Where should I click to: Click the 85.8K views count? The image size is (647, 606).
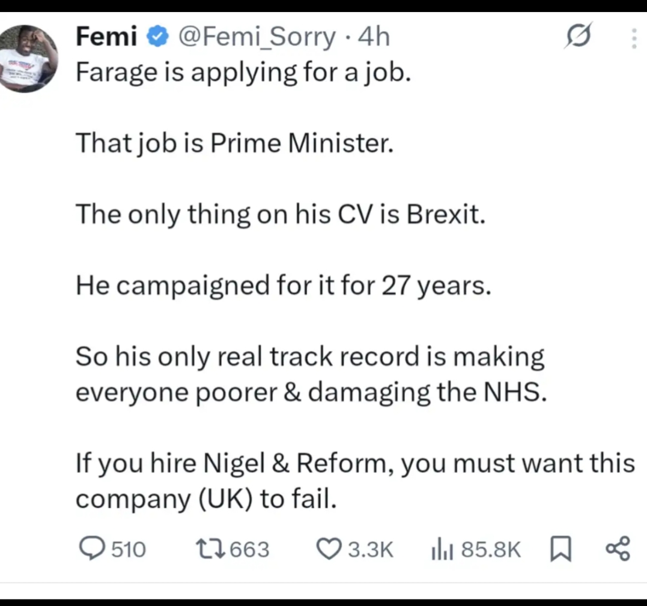pyautogui.click(x=491, y=549)
